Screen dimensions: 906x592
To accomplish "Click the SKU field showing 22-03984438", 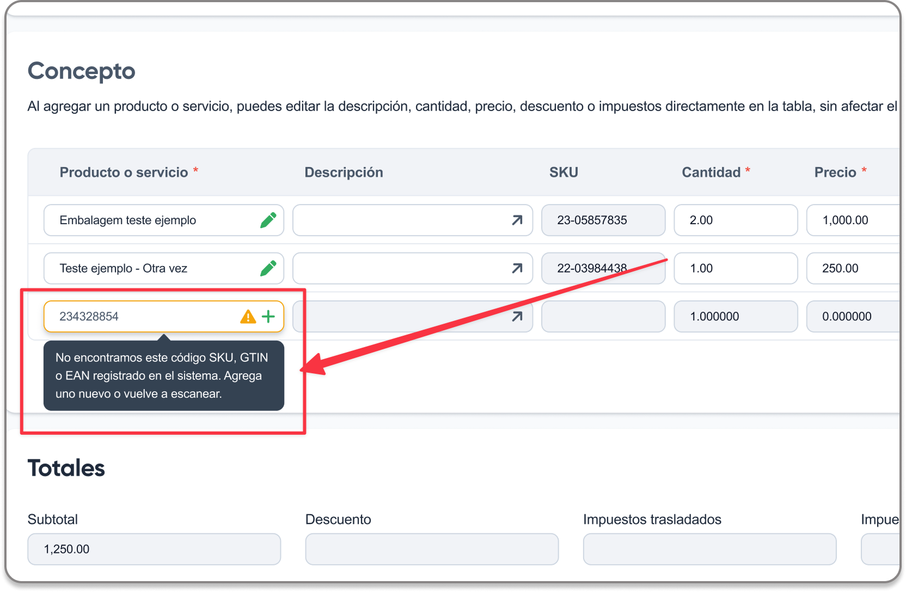I will click(603, 268).
